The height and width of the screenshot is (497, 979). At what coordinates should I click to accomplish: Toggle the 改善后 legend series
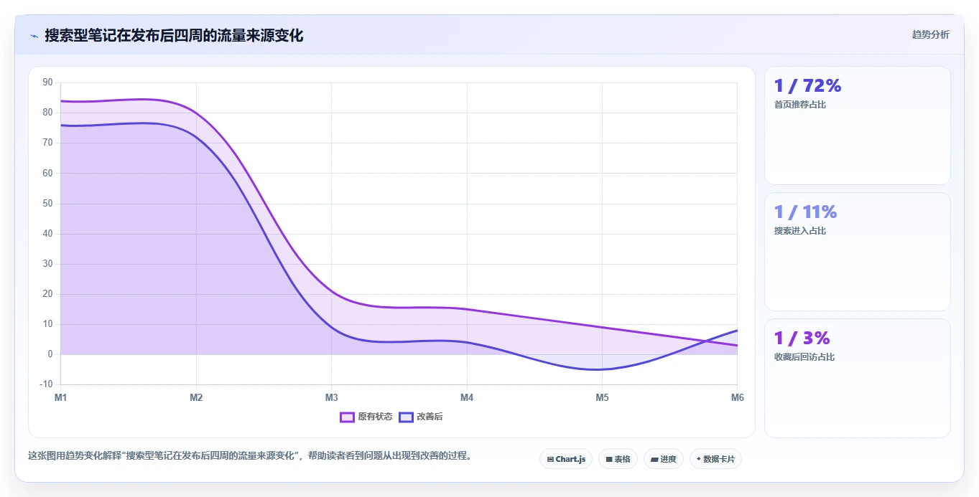[x=421, y=417]
